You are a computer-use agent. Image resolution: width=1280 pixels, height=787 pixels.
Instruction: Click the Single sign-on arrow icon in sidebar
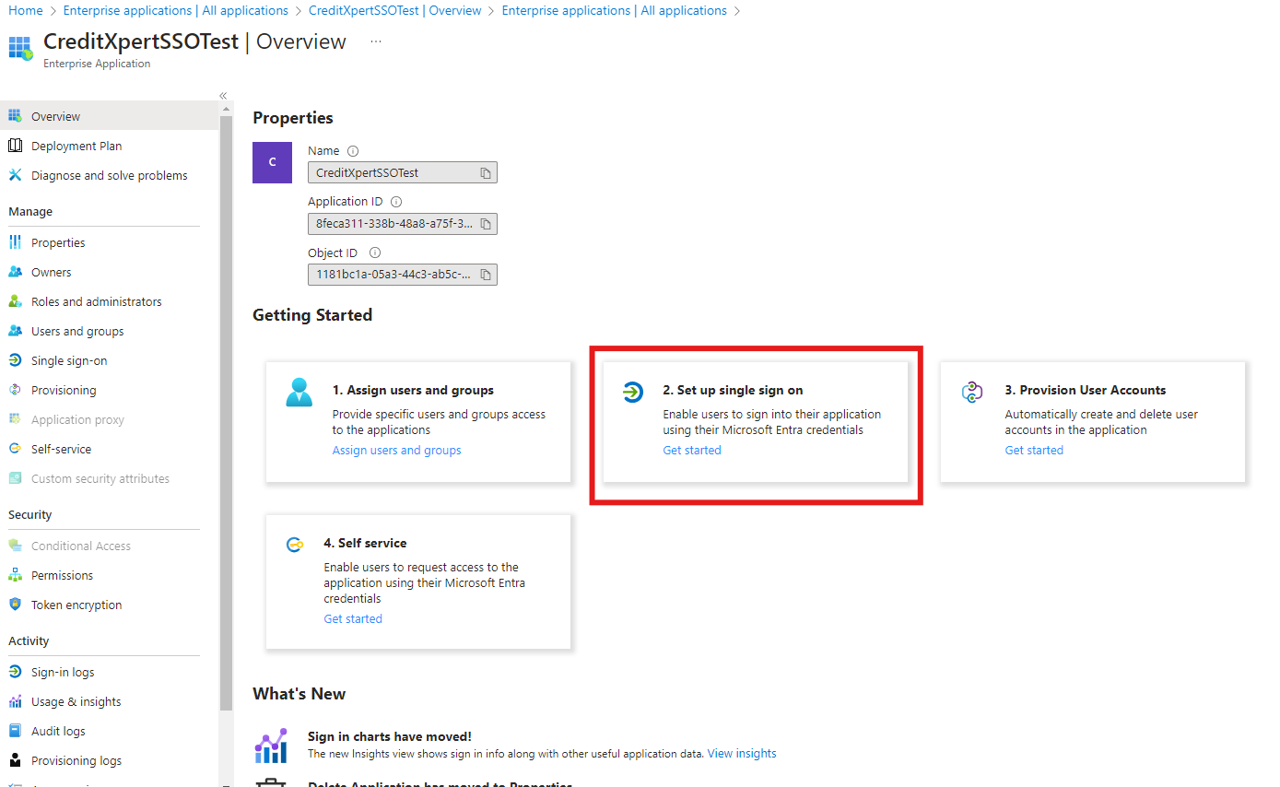pos(15,360)
